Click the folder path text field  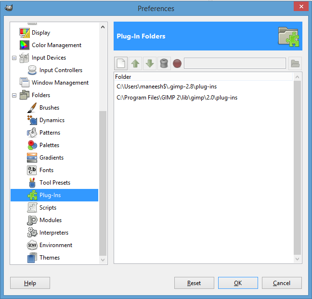pos(235,63)
